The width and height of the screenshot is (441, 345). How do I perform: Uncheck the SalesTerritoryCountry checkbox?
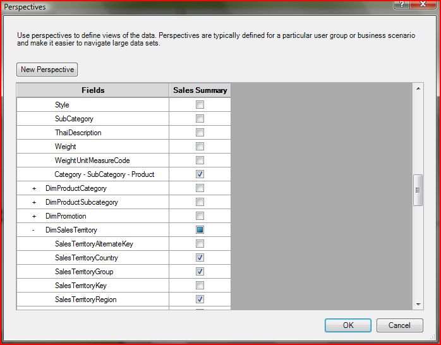coord(200,258)
